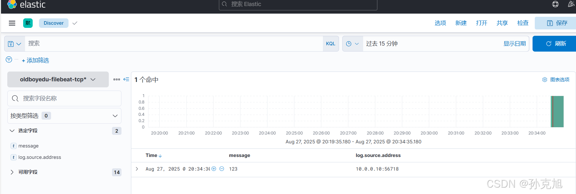This screenshot has width=576, height=194.
Task: Click the 检查 menu item
Action: click(x=523, y=23)
